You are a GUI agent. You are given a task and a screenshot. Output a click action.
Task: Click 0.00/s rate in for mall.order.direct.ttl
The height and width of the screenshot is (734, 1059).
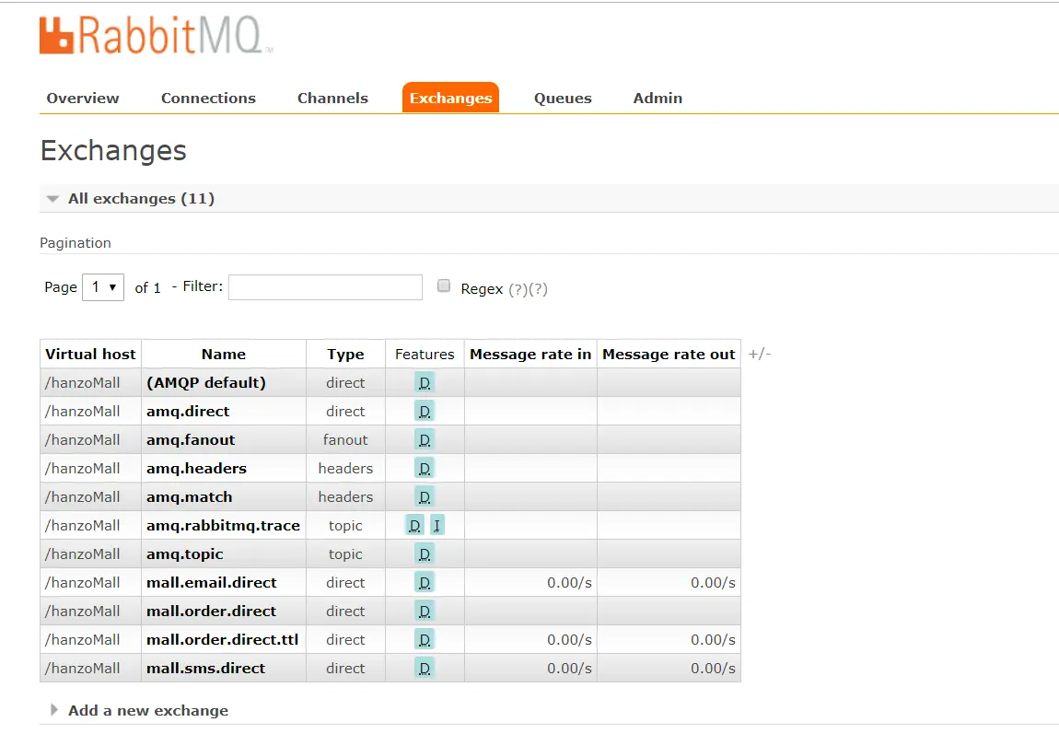tap(569, 639)
